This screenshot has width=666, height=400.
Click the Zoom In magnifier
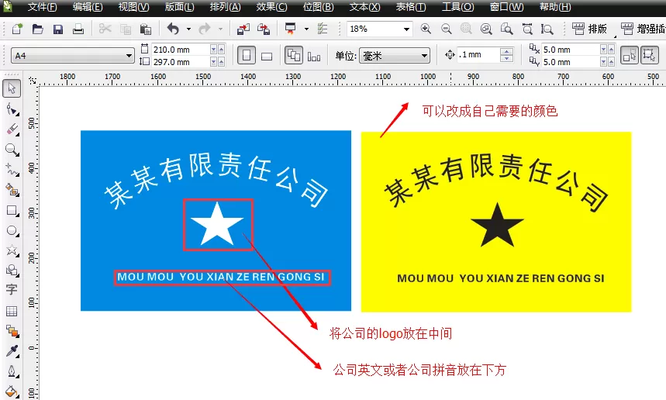pos(426,29)
